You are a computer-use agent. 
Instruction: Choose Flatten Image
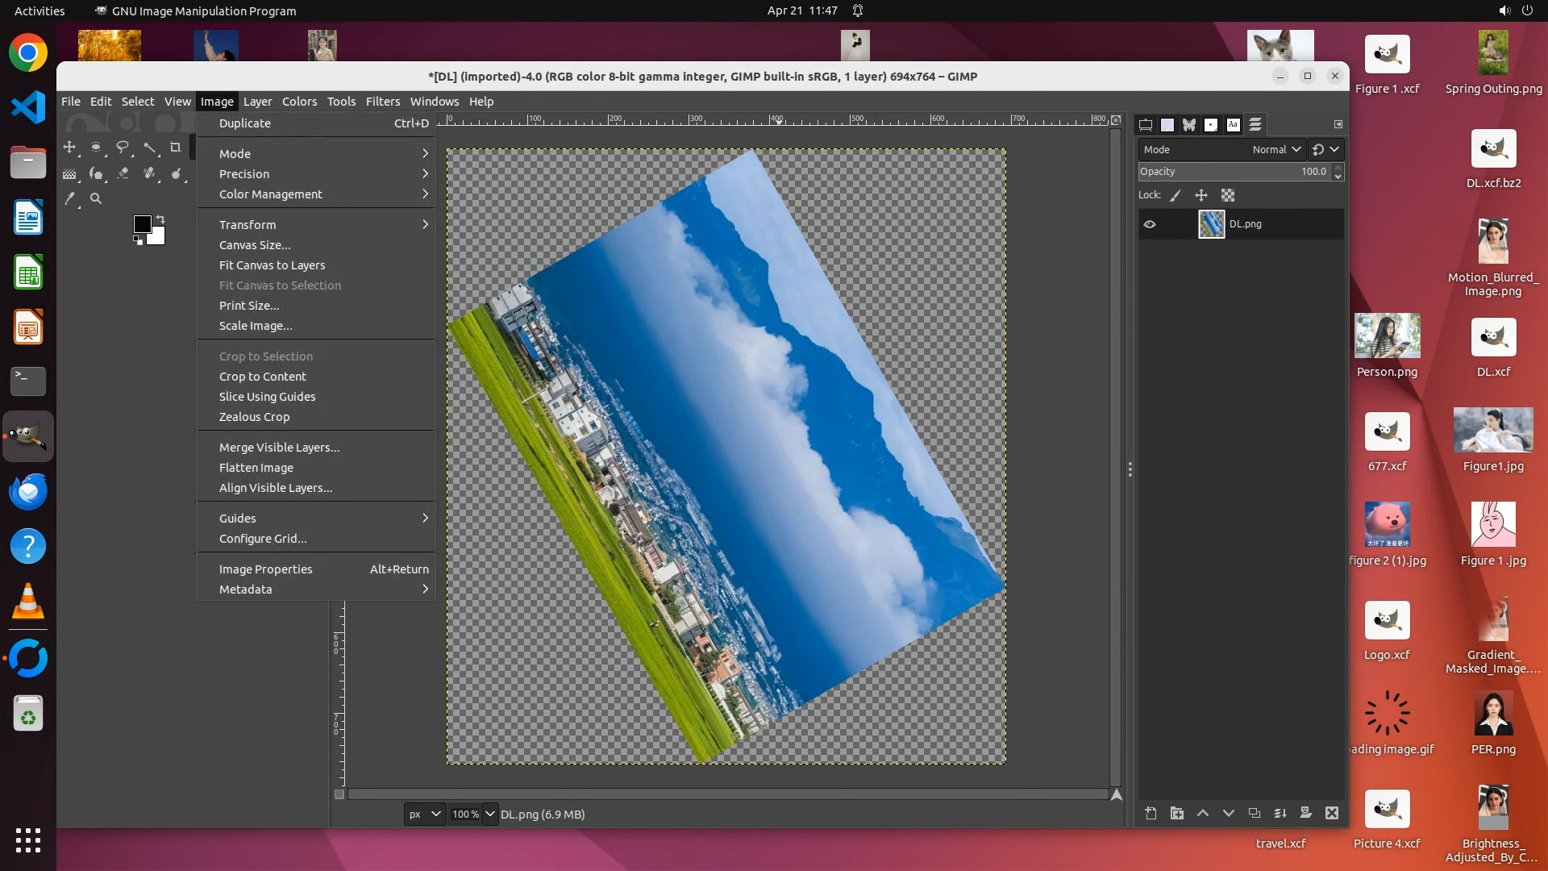click(256, 468)
